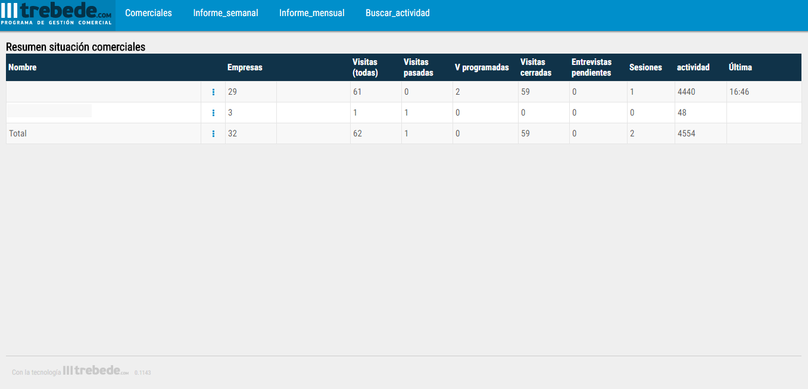Open the three-dot menu for the 3-empresas row

pyautogui.click(x=213, y=113)
